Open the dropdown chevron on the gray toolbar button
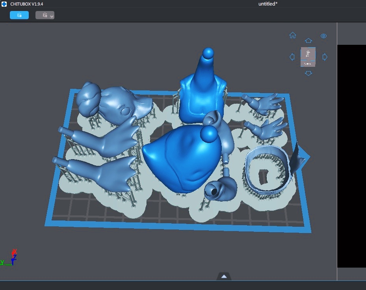The height and width of the screenshot is (290, 366). click(52, 16)
